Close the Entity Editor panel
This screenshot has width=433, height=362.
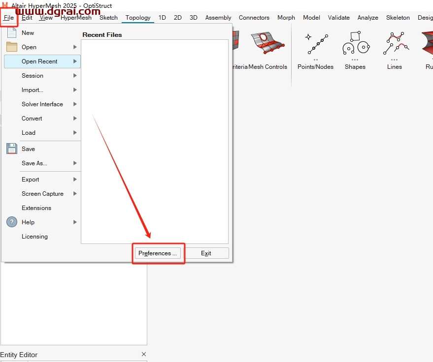[144, 354]
